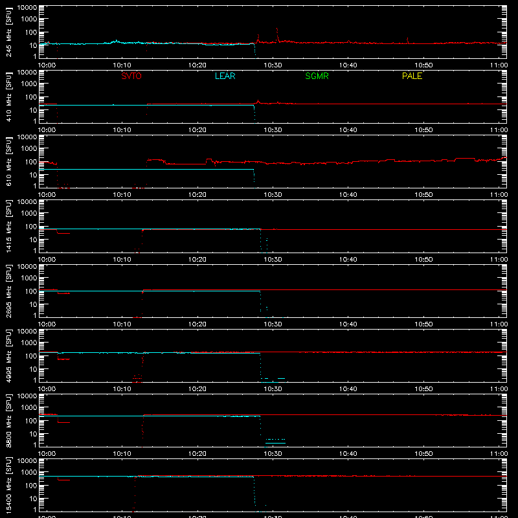Click the 10:50 tick under the 4995 MHz plot
This screenshot has height=518, width=518.
[423, 389]
